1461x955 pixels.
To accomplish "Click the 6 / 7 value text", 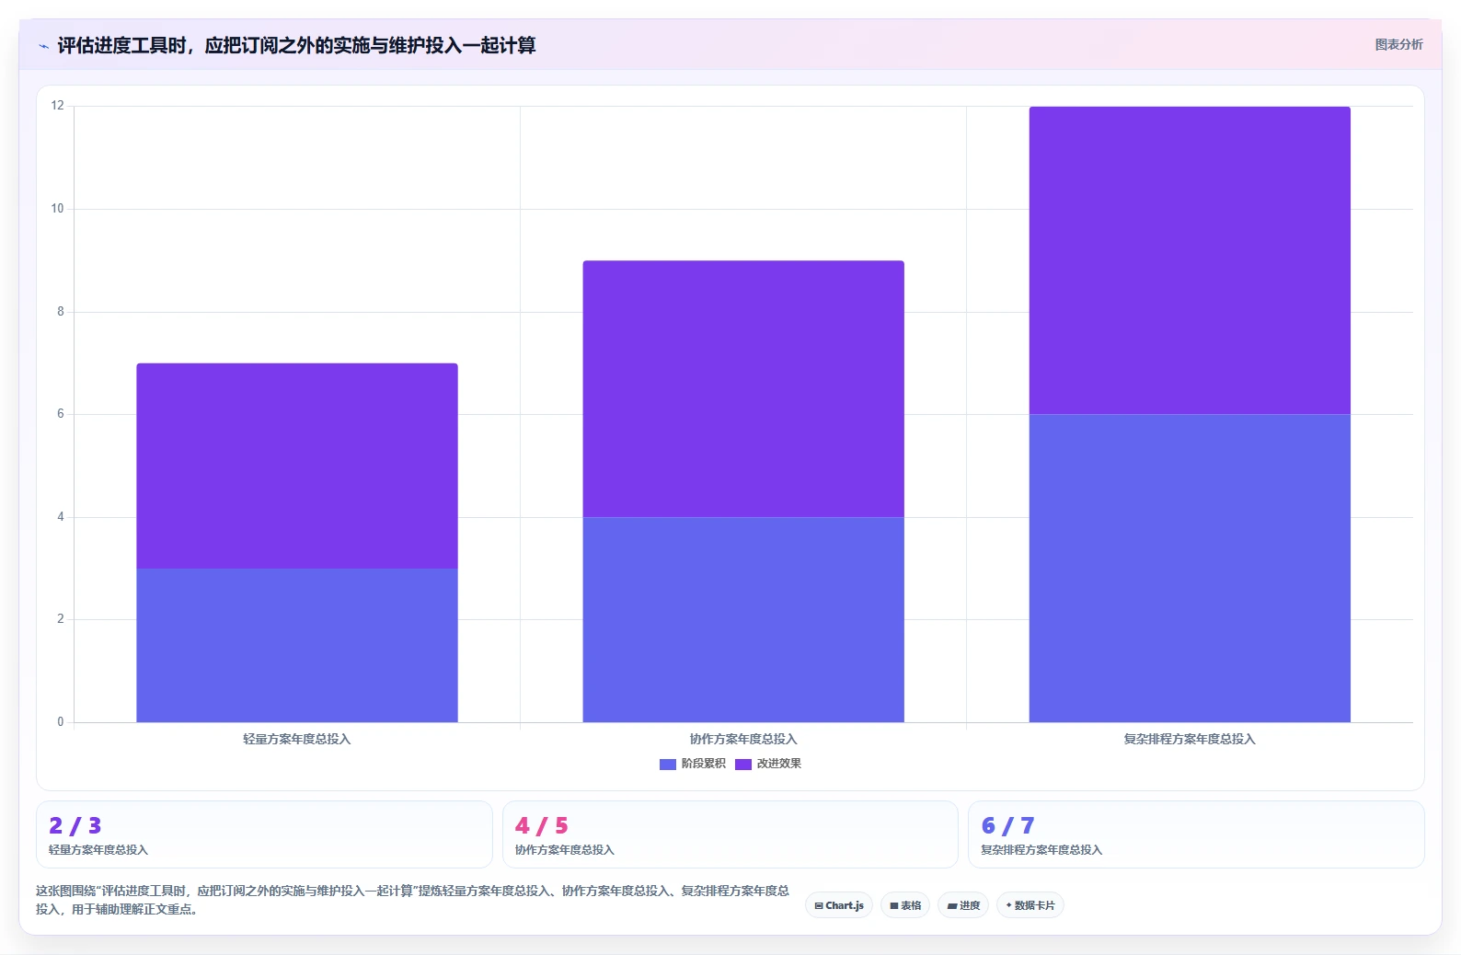I will pyautogui.click(x=1008, y=825).
